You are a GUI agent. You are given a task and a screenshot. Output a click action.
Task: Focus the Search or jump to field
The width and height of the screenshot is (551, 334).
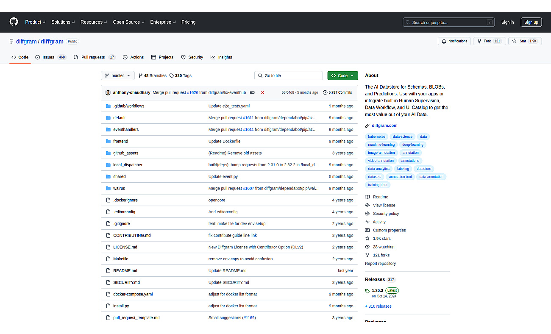(449, 22)
